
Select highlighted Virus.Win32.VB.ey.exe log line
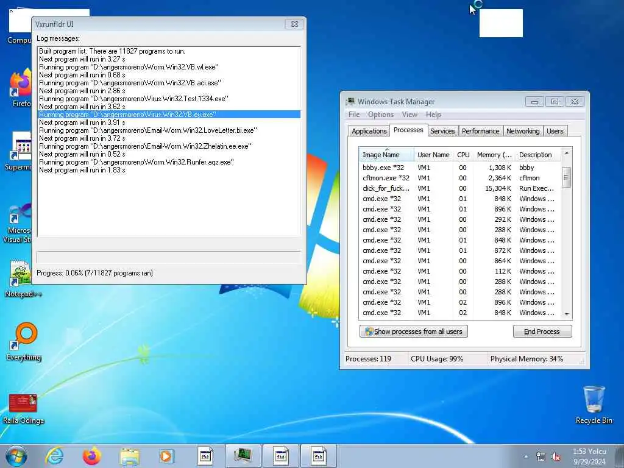coord(169,115)
